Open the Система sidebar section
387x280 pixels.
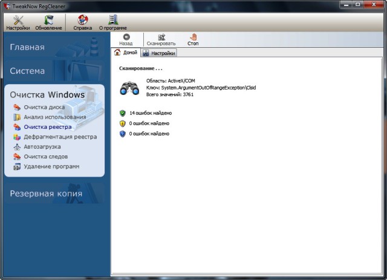(54, 71)
